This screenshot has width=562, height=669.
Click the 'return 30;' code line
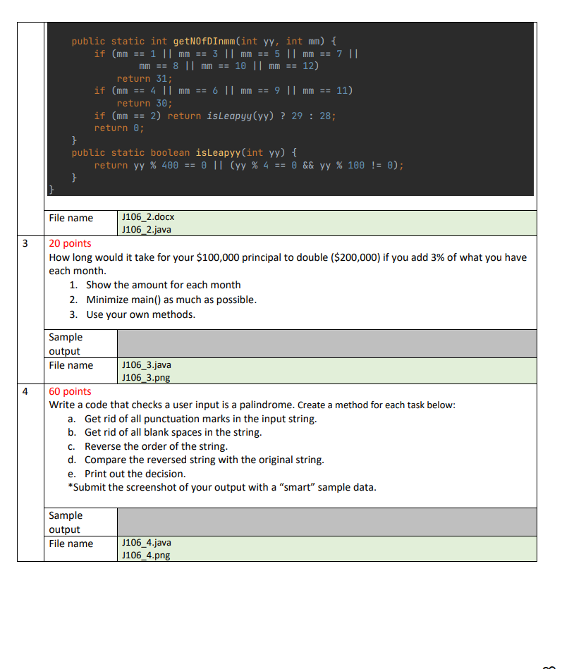pos(145,103)
